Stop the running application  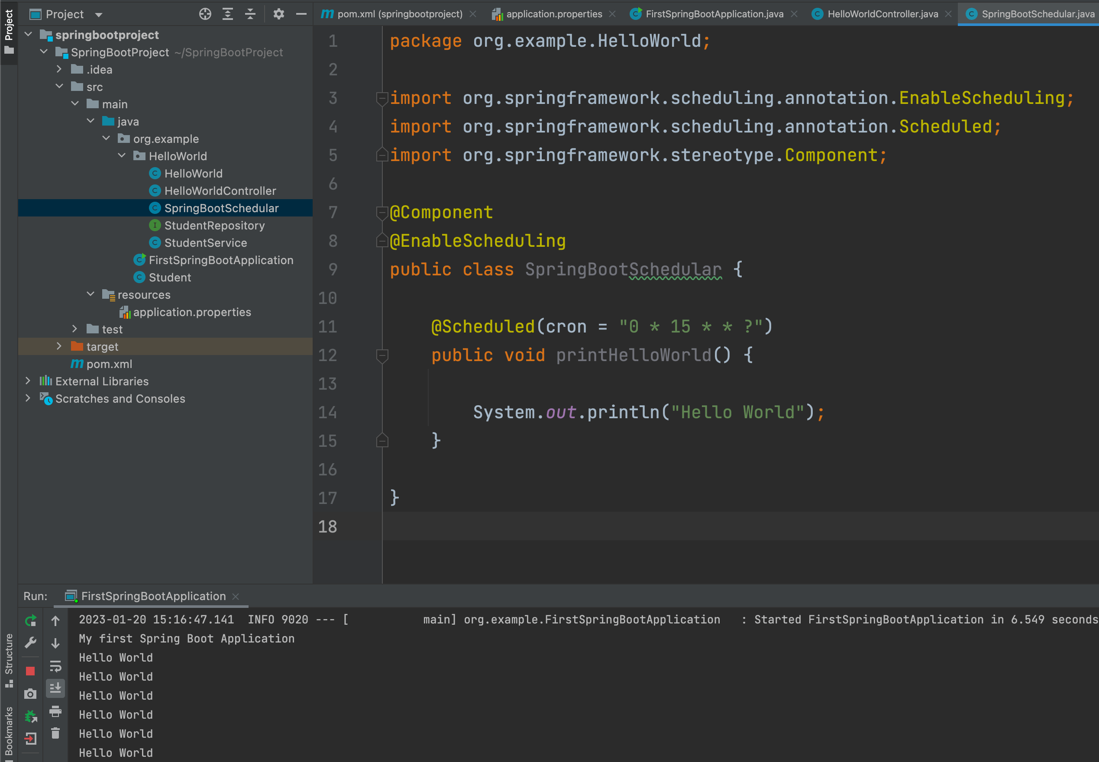(x=30, y=670)
